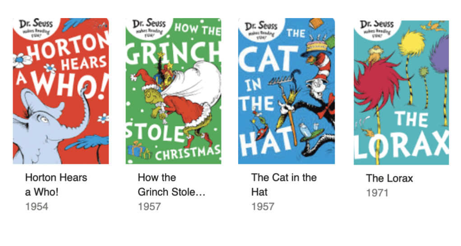
Task: Click the 'Horton Hears a Who!' title link
Action: (x=56, y=184)
